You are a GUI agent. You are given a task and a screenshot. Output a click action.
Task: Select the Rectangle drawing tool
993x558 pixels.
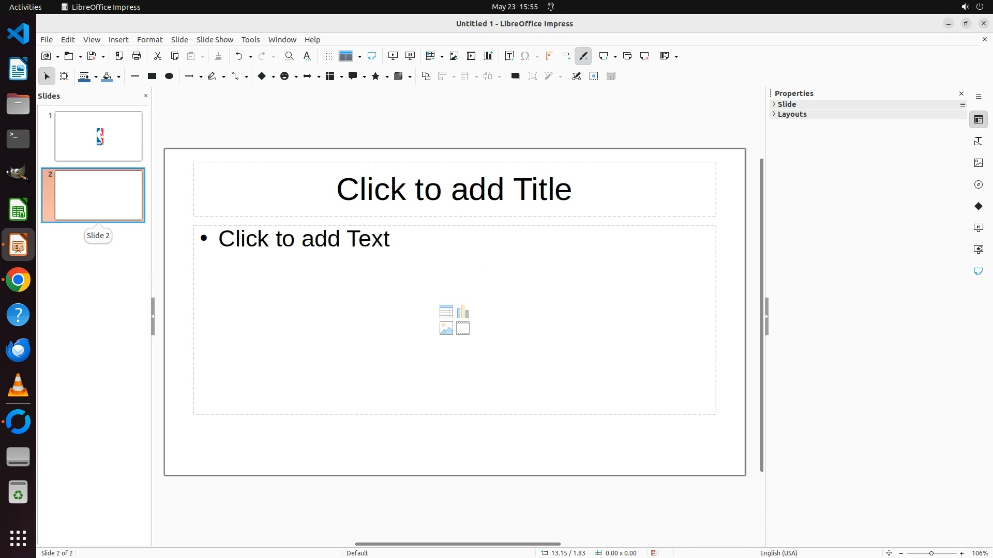(x=152, y=76)
